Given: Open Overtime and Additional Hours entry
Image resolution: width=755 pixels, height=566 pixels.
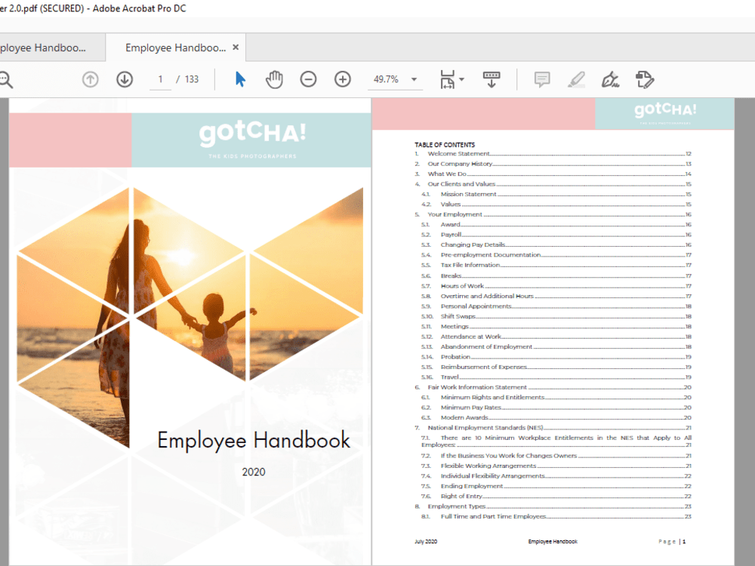Looking at the screenshot, I should tap(556, 296).
